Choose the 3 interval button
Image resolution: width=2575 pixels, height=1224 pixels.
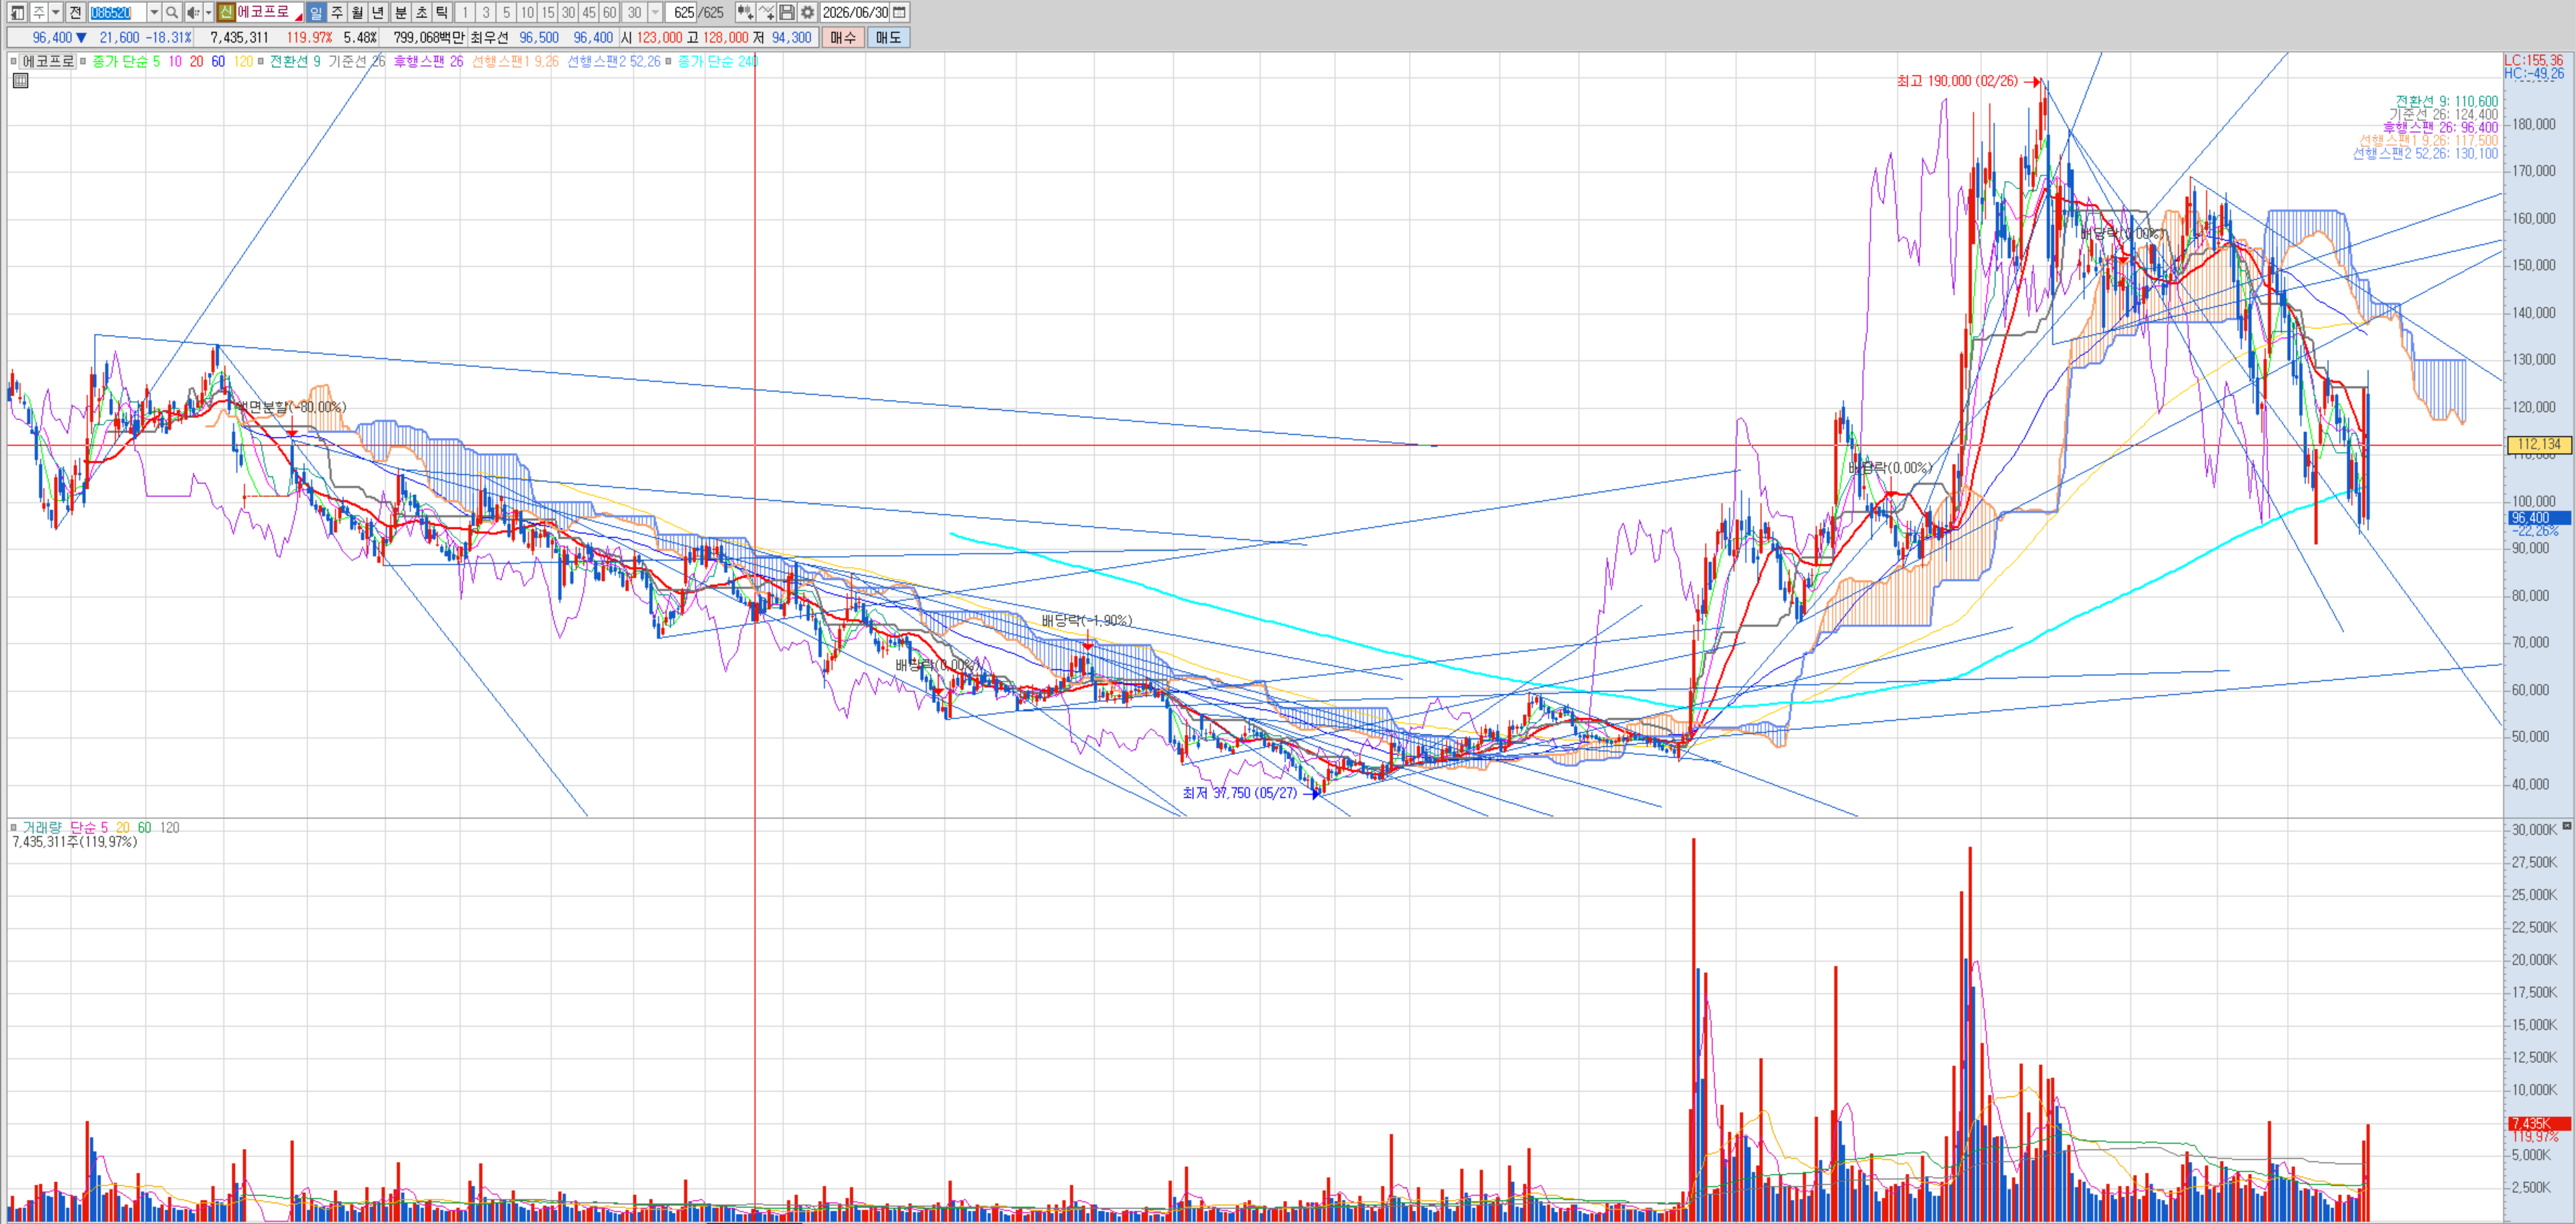click(486, 13)
